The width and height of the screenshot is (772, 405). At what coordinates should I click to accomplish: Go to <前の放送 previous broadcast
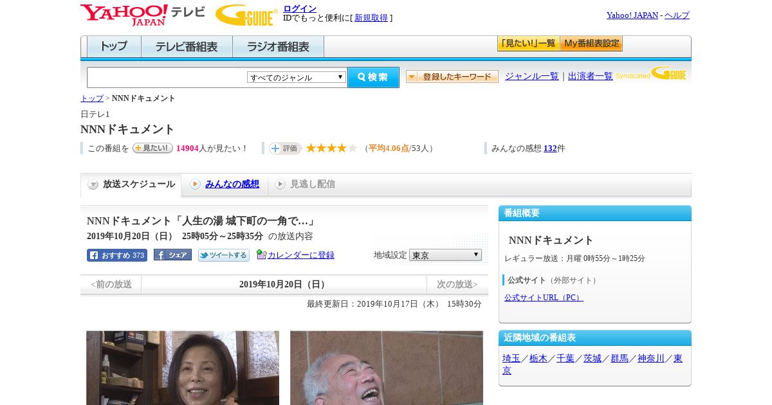point(111,284)
